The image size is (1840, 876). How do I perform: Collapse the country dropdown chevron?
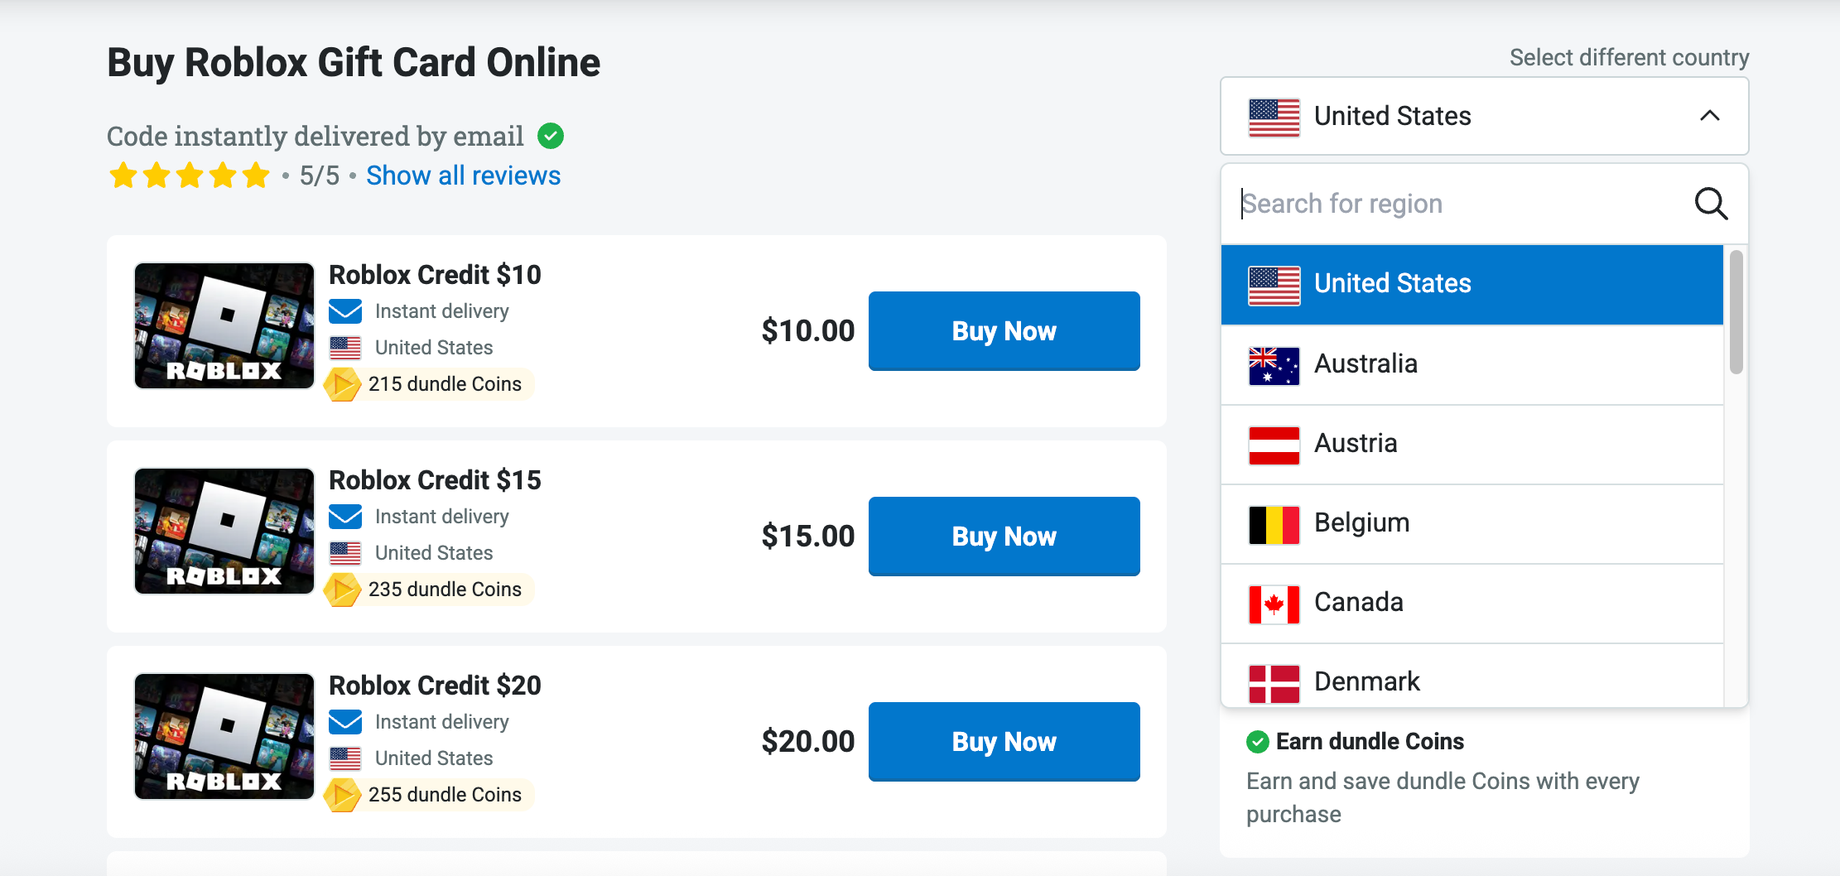point(1710,116)
